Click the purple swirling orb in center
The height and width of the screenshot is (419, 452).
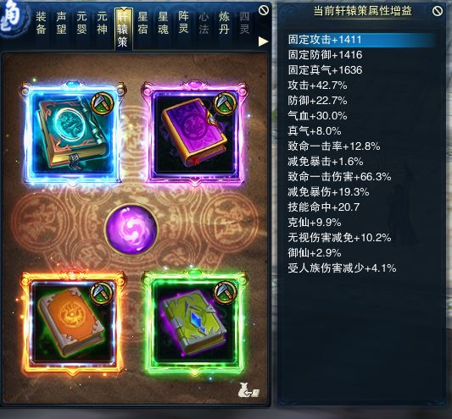pos(131,229)
